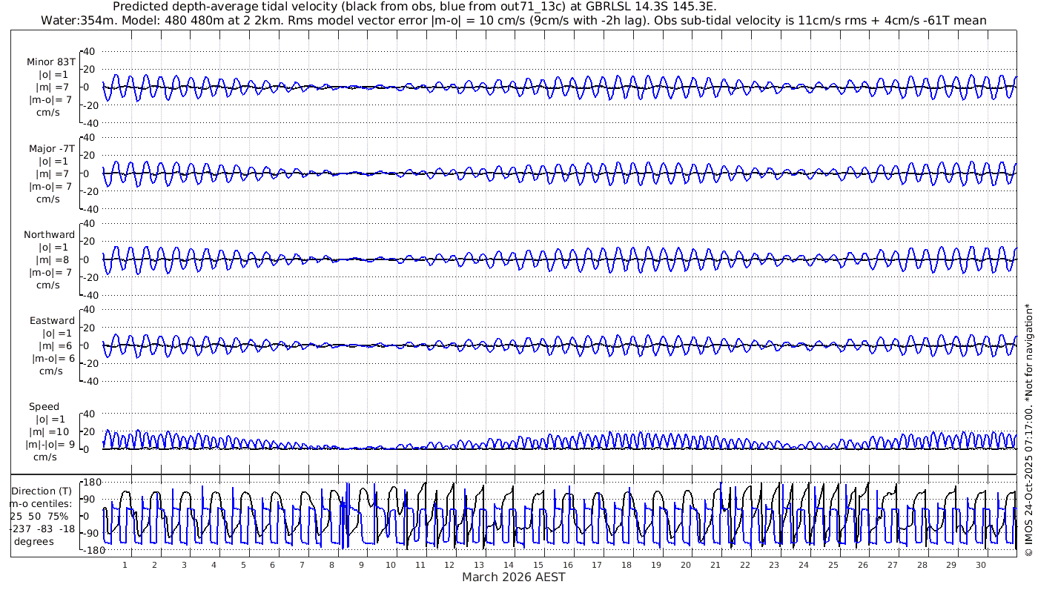Screen dimensions: 1038x593
Task: Select date-axis tick label "30"
Action: coord(981,565)
